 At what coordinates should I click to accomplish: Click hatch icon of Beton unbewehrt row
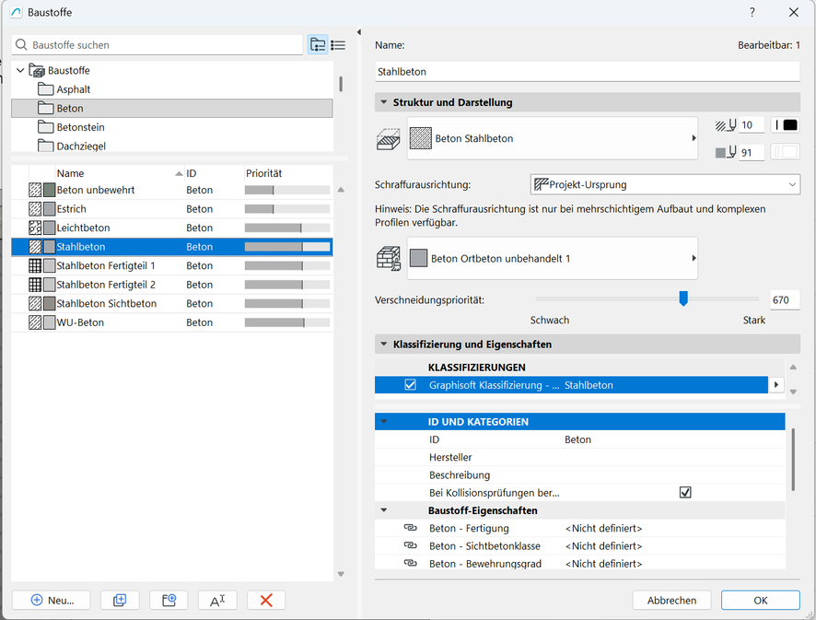35,190
